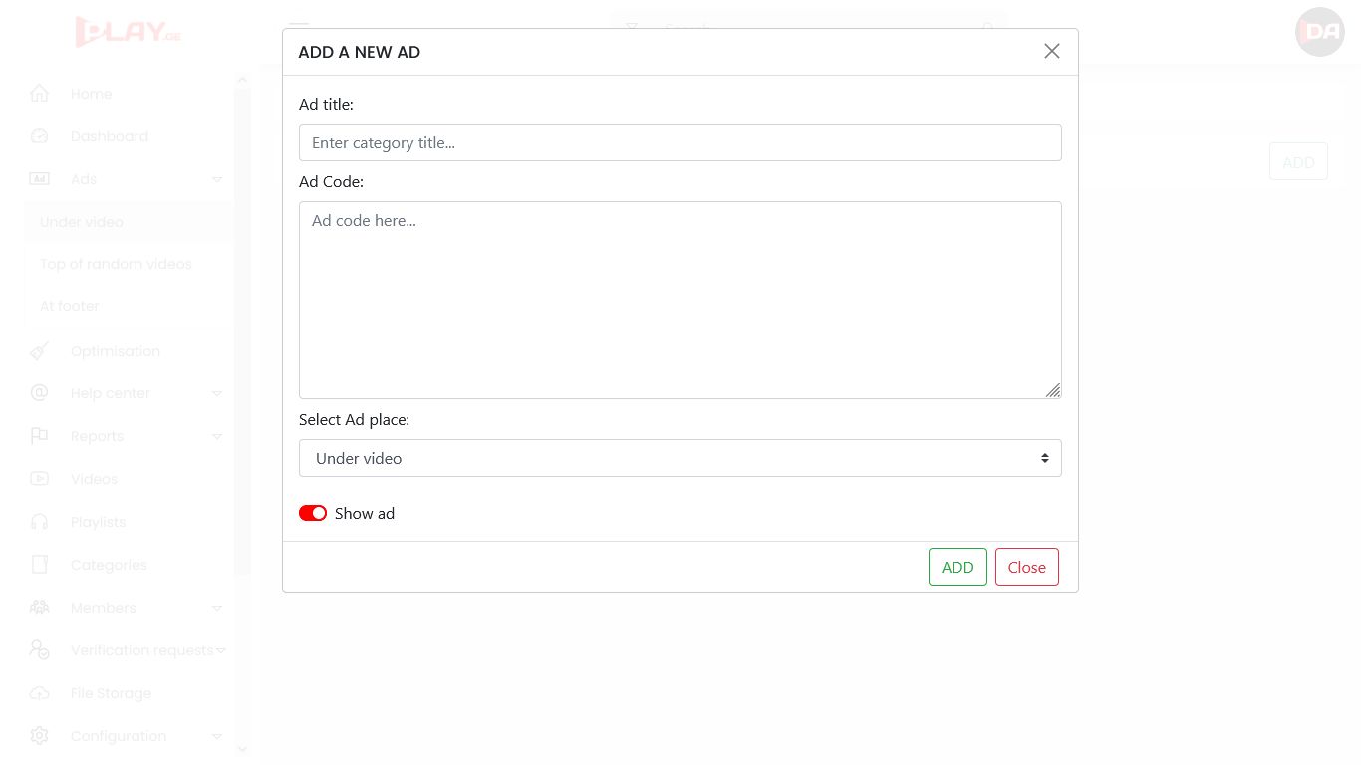Click the Reports flag icon

pyautogui.click(x=39, y=436)
